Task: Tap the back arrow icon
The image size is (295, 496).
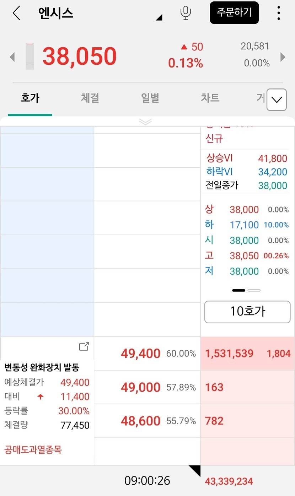Action: click(16, 13)
